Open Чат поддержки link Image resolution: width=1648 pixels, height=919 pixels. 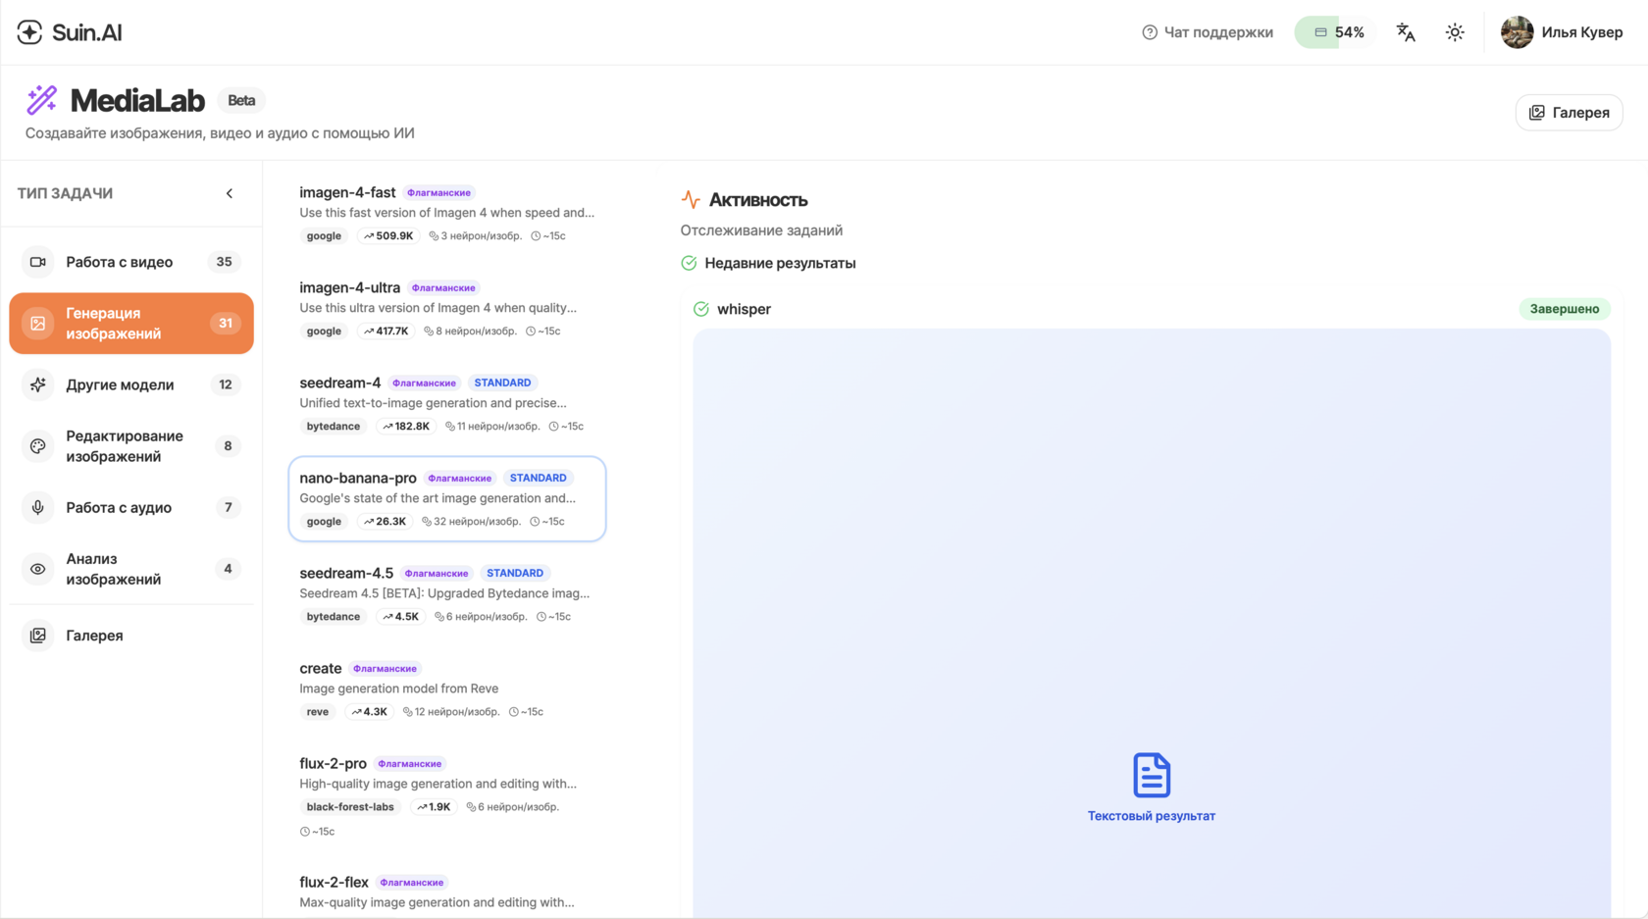point(1208,32)
